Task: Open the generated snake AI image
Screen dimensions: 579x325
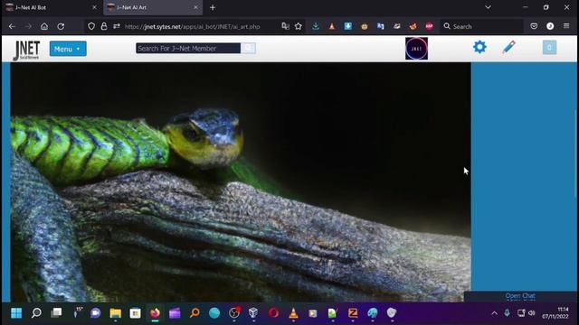Action: click(241, 182)
